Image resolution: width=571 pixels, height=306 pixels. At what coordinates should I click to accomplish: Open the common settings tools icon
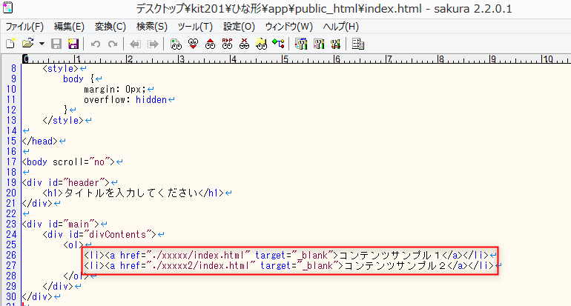[335, 44]
